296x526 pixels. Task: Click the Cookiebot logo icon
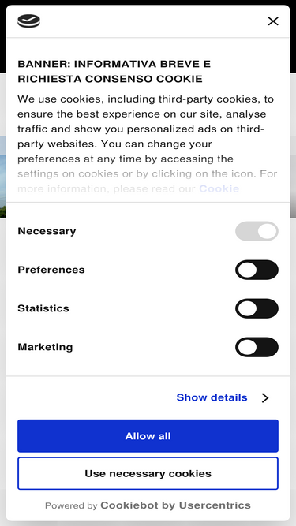pyautogui.click(x=29, y=21)
